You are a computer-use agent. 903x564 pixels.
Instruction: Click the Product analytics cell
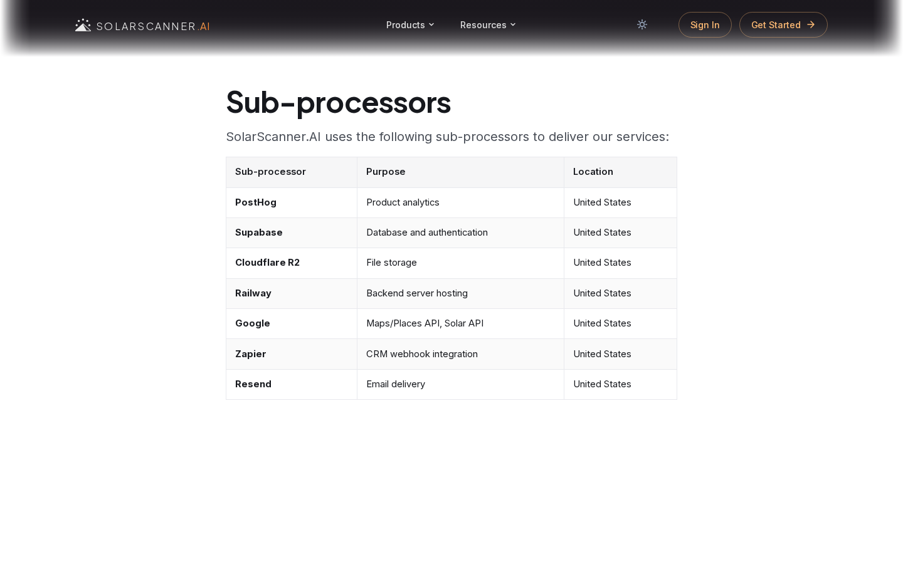coord(461,203)
